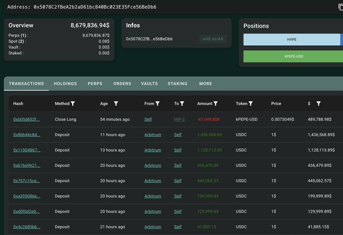Select the HYPE position bar

pos(292,39)
